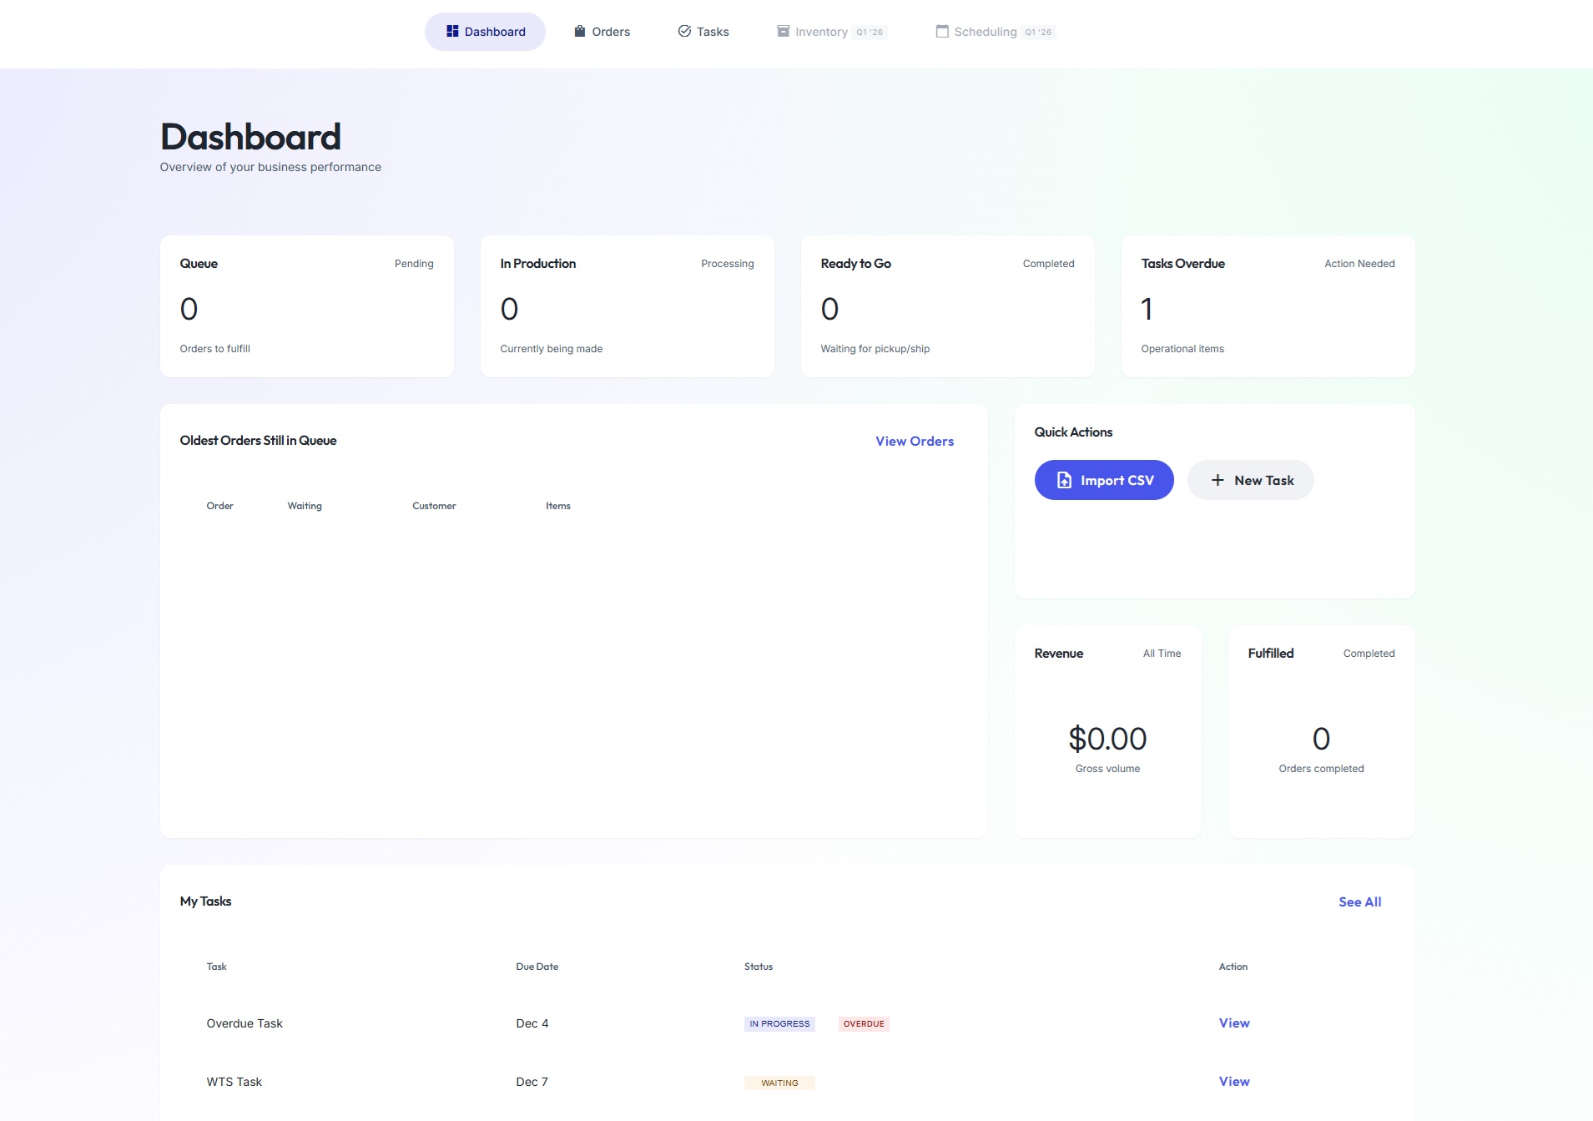The image size is (1593, 1121).
Task: Click See All in My Tasks
Action: point(1360,901)
